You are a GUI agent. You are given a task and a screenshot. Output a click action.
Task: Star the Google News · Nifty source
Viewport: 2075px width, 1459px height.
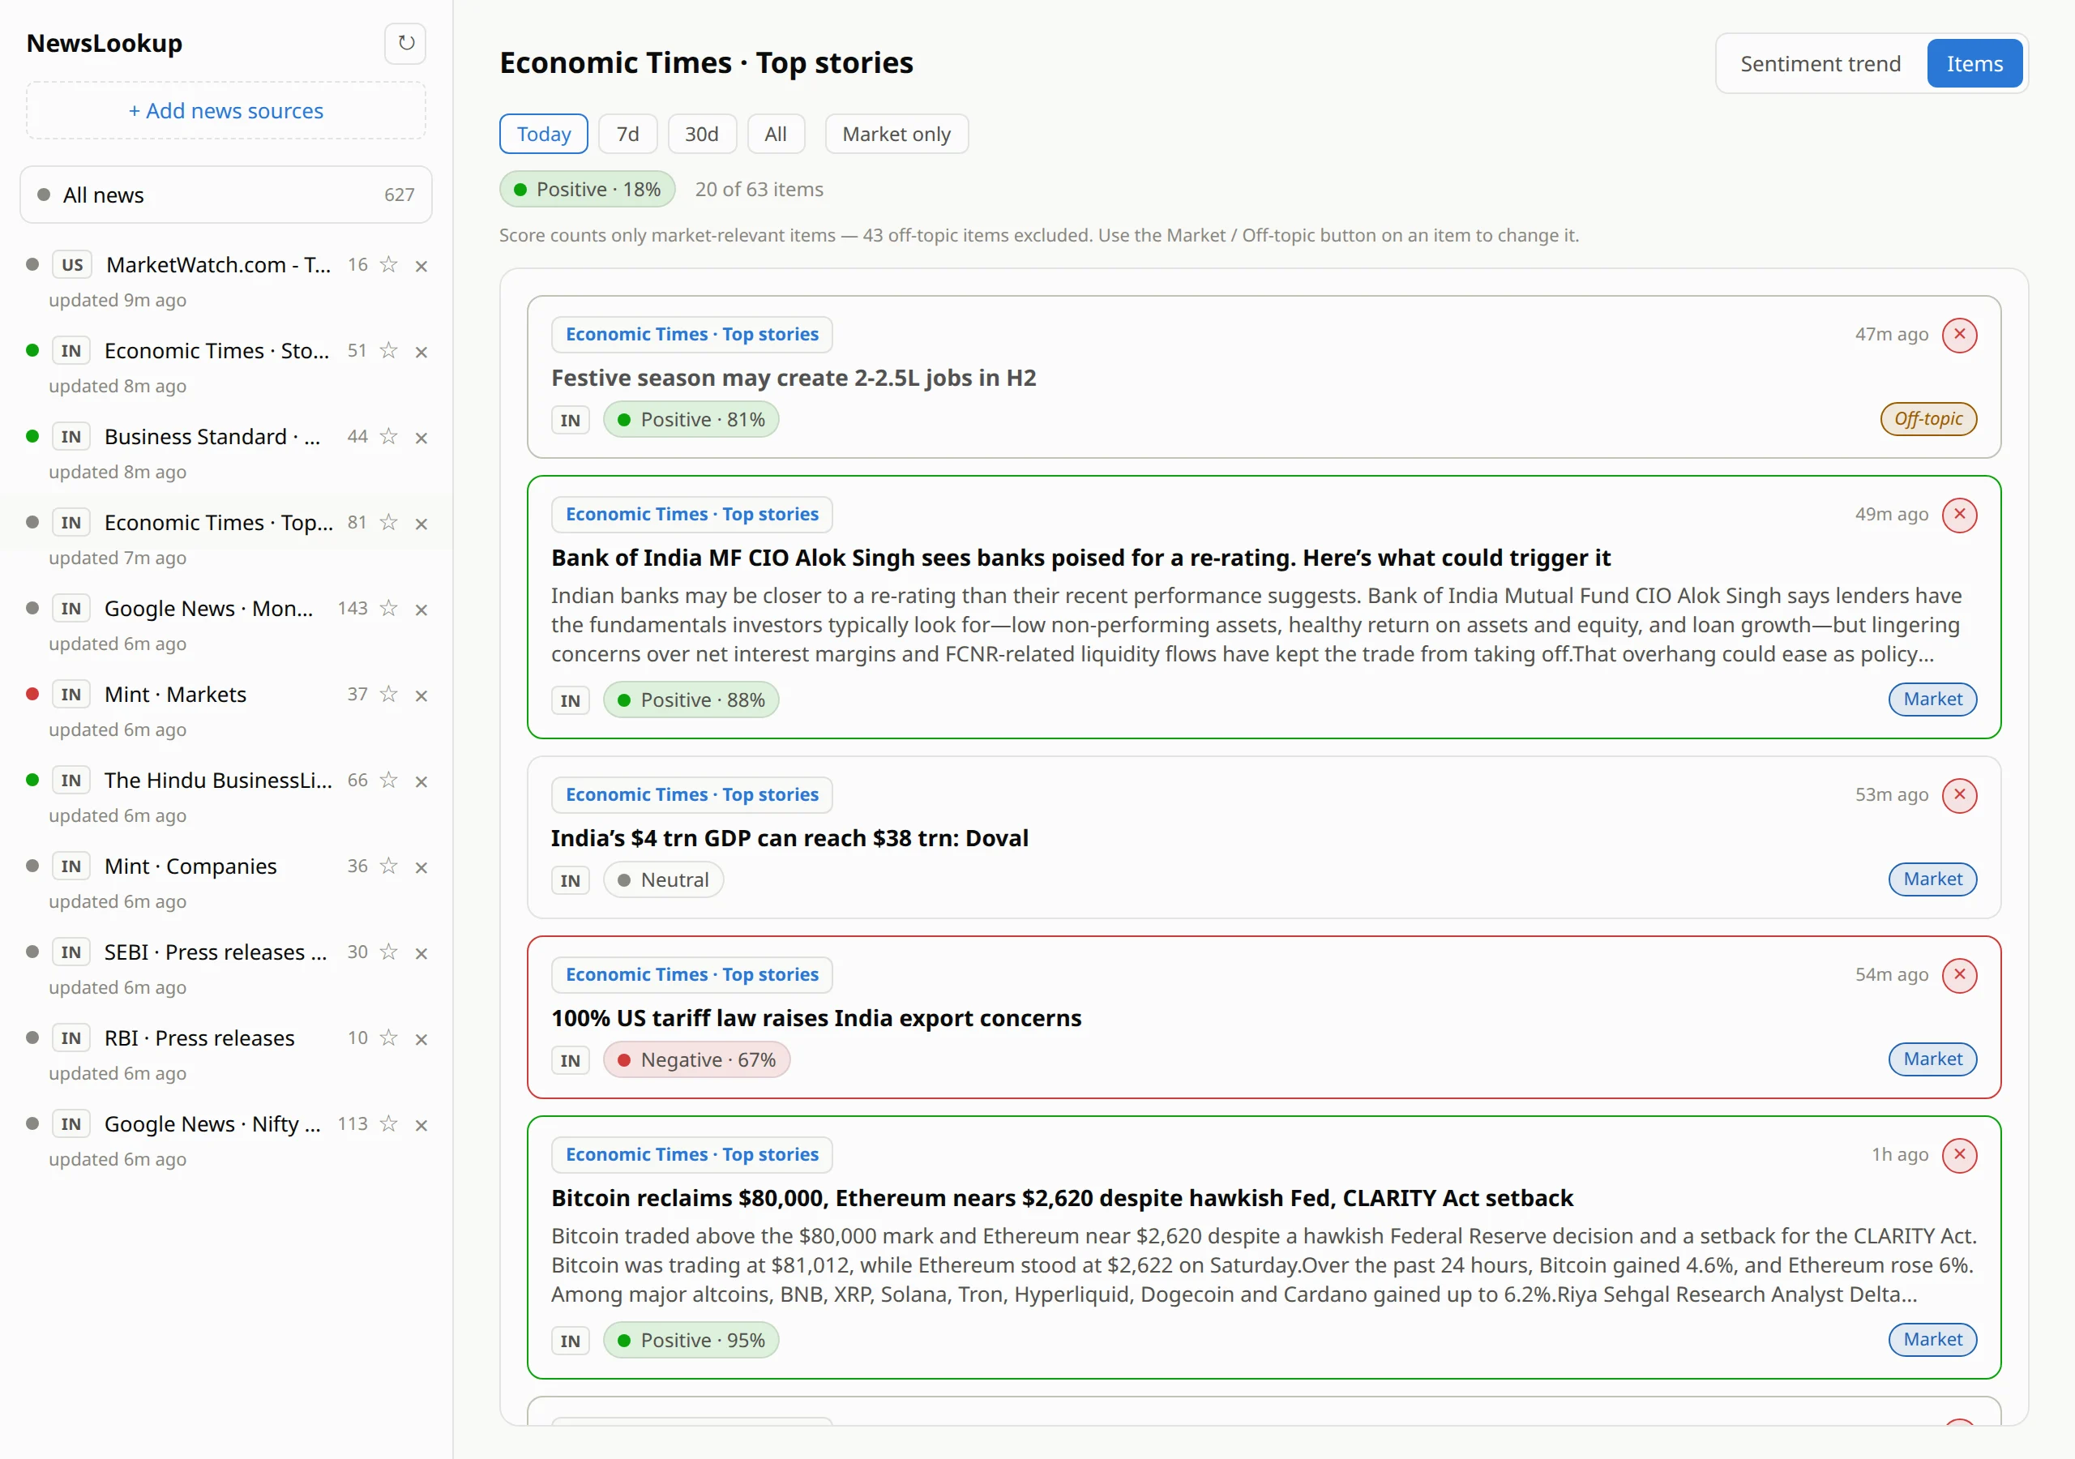[388, 1123]
